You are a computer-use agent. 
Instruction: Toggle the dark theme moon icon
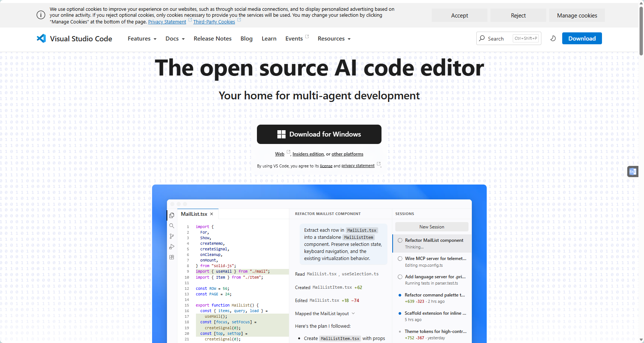pyautogui.click(x=553, y=38)
